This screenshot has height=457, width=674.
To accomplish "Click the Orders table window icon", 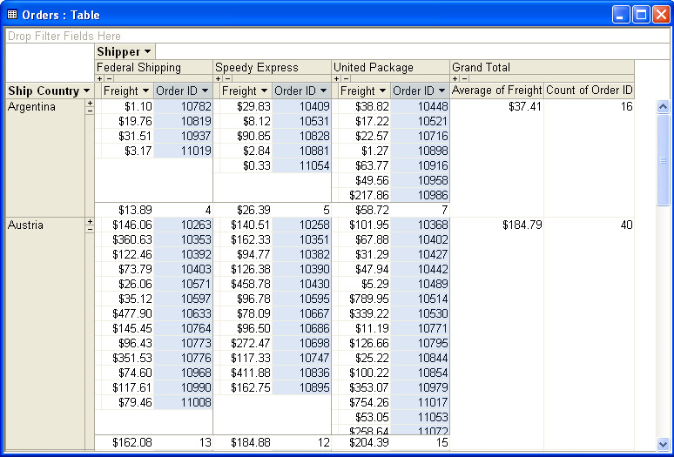I will click(x=11, y=14).
